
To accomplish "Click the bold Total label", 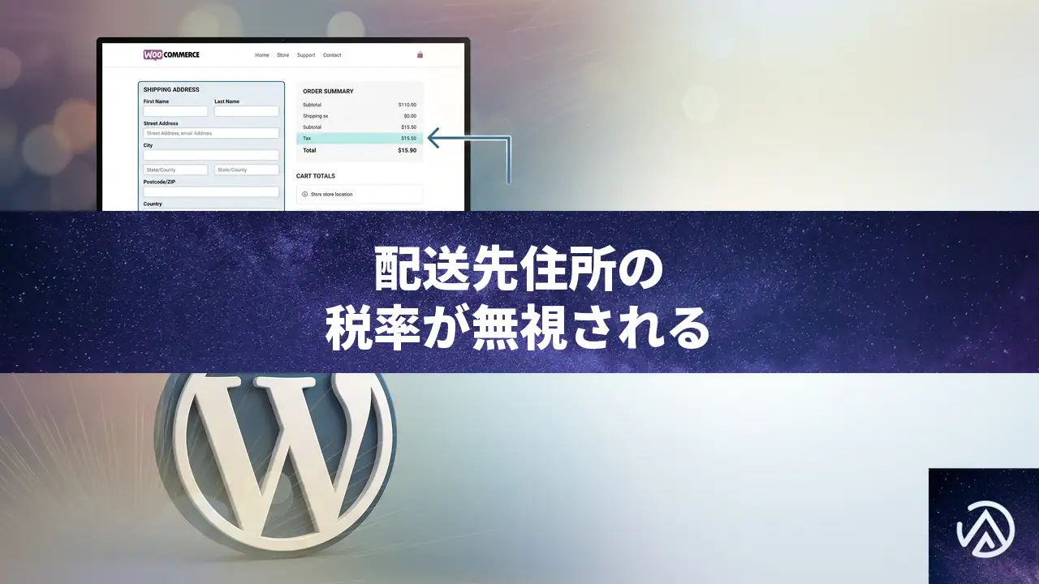I will point(309,150).
